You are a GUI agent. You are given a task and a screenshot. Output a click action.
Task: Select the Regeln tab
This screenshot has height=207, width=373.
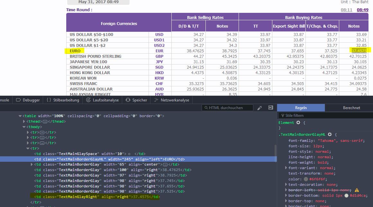pyautogui.click(x=301, y=108)
